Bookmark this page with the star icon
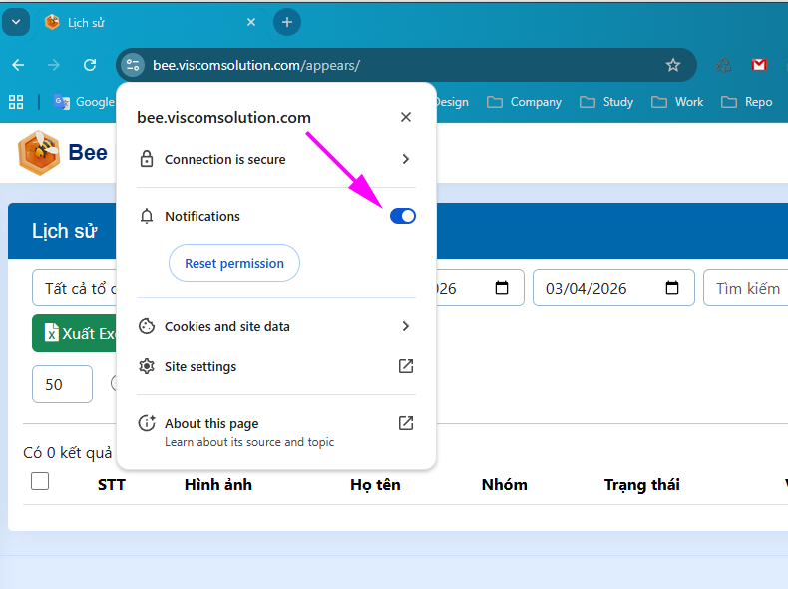 click(673, 65)
